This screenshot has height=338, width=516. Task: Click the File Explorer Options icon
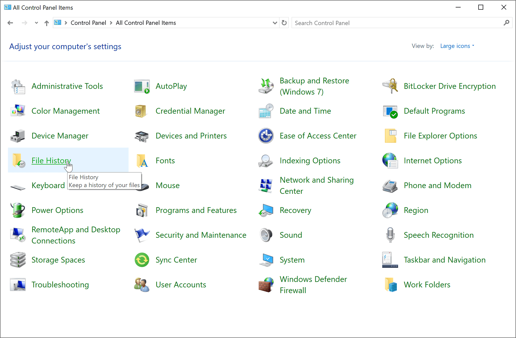[390, 136]
